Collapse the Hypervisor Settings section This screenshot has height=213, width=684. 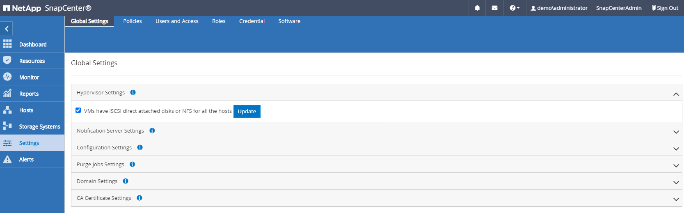(676, 94)
